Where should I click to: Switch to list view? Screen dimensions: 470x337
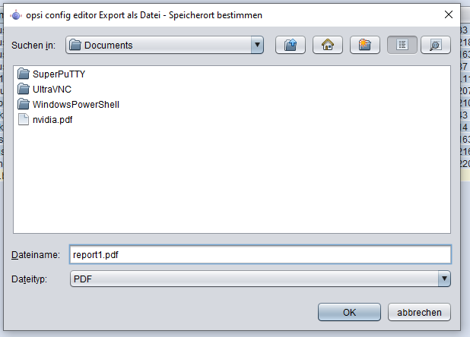coord(402,45)
